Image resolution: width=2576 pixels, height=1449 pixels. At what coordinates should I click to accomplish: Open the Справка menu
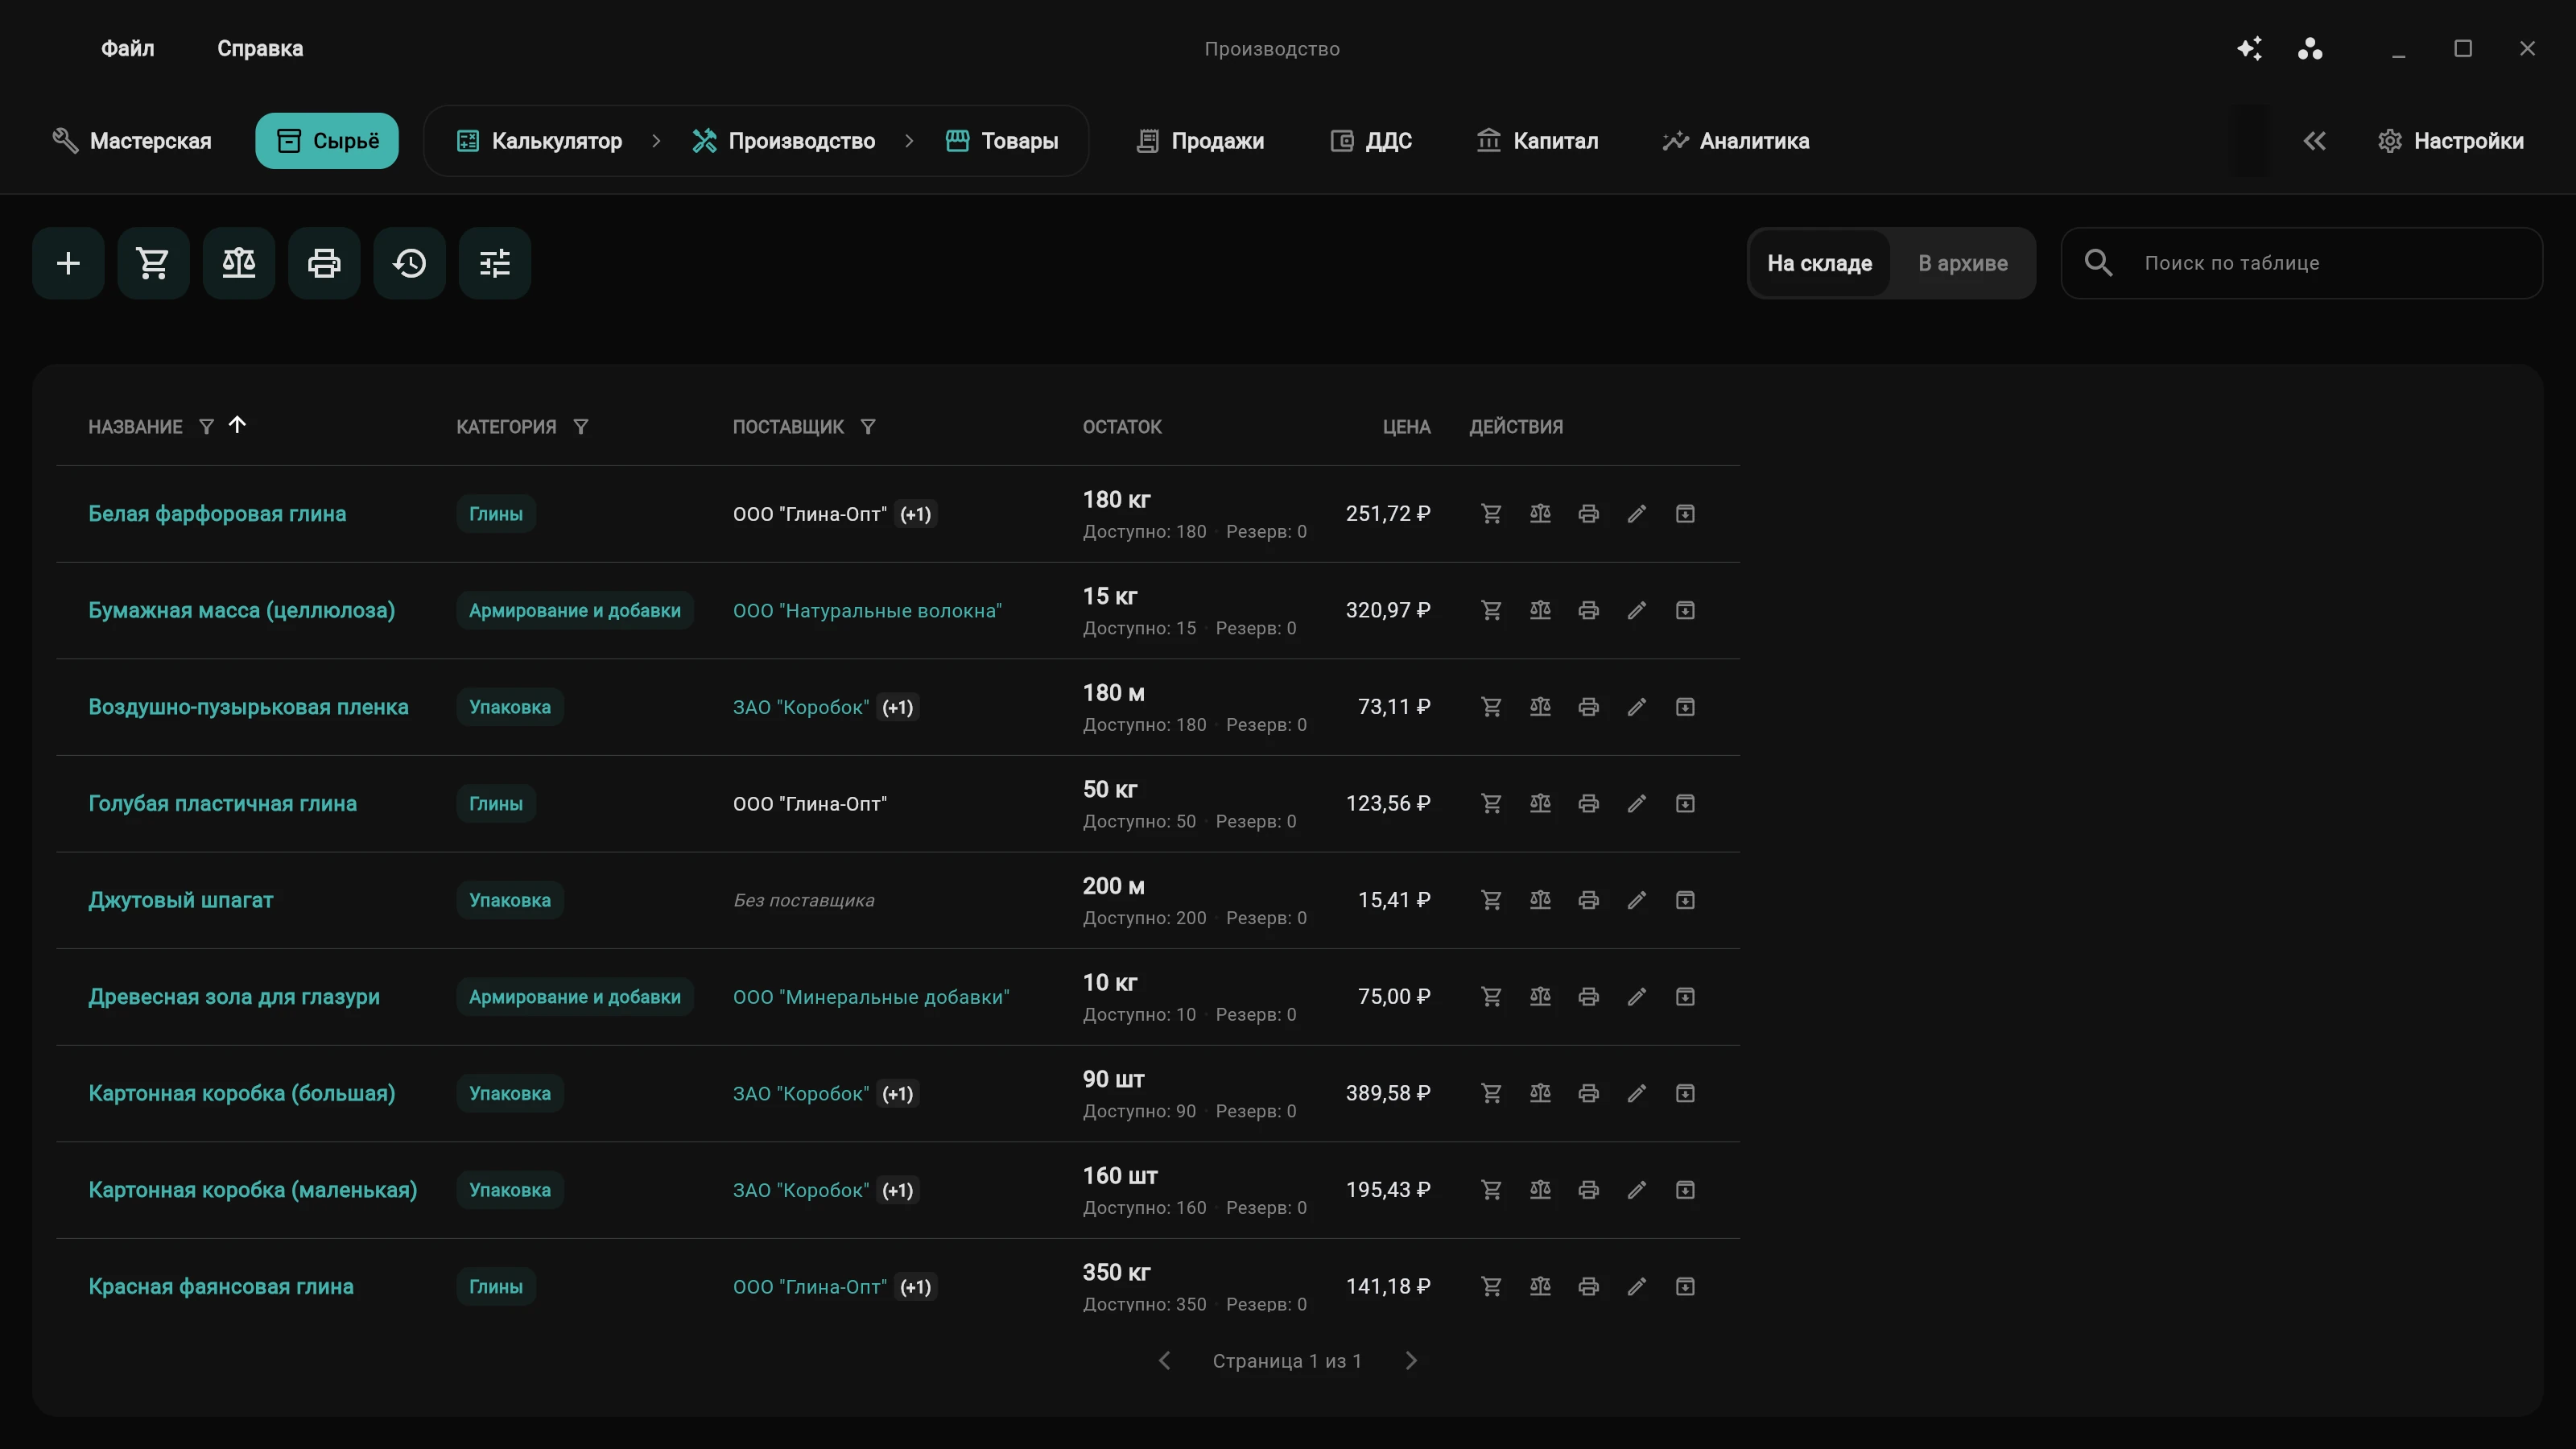click(260, 48)
